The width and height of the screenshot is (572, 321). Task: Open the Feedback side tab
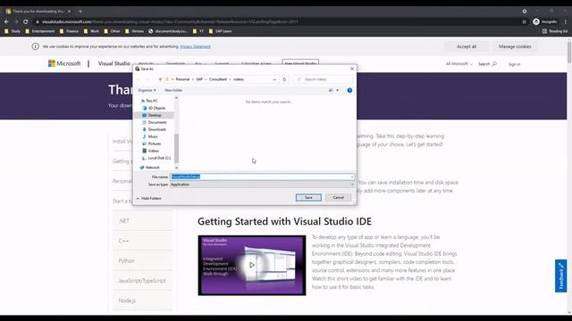(560, 276)
